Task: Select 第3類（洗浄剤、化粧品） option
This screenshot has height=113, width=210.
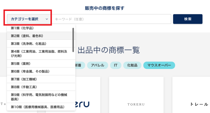Action: tap(41, 43)
